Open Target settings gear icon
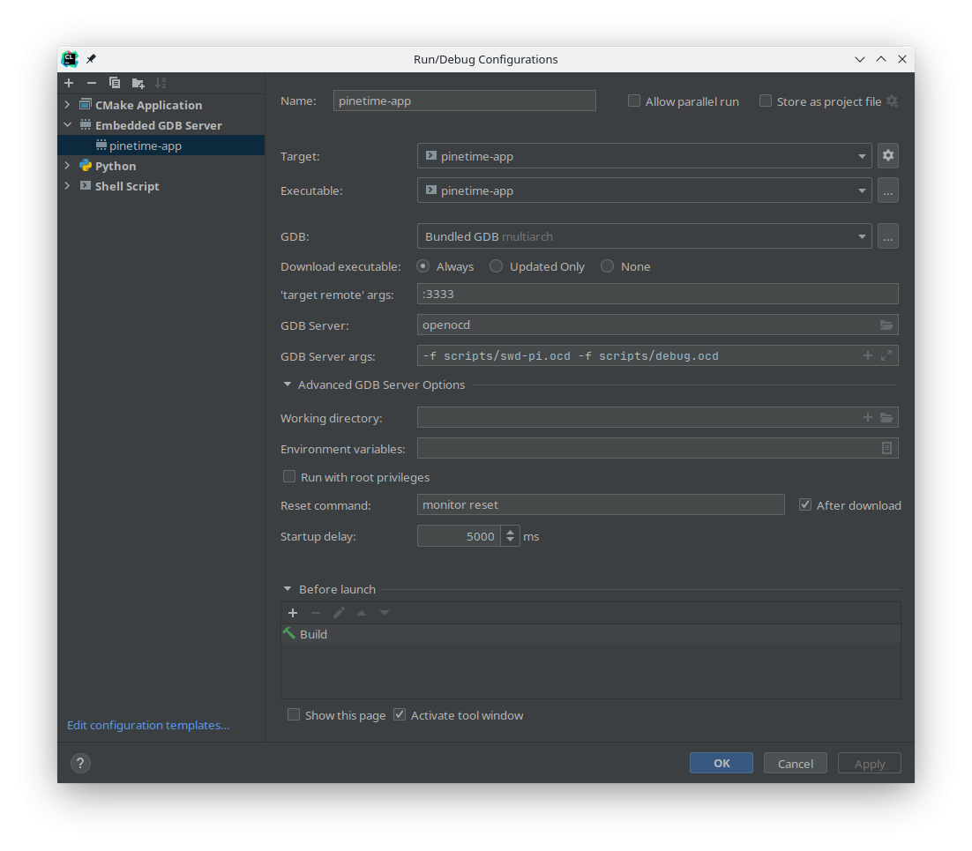 [x=887, y=156]
